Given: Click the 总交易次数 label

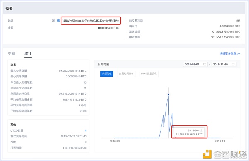Looking at the screenshot, I should [136, 21].
